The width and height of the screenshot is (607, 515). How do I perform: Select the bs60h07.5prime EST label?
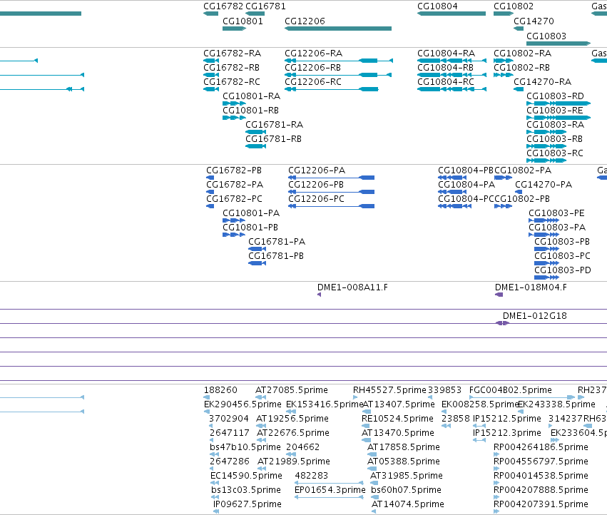click(406, 490)
